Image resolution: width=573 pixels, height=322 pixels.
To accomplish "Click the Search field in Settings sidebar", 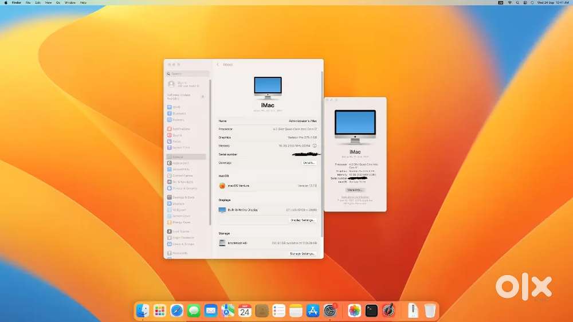I will (187, 74).
